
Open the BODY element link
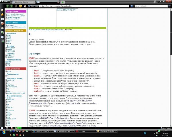(x=9, y=72)
